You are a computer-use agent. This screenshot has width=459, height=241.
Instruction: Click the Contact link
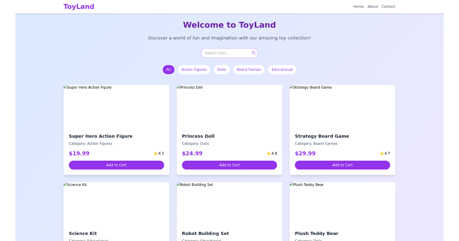(388, 7)
